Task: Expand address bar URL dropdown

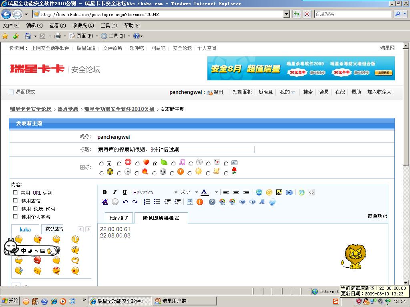Action: click(287, 14)
